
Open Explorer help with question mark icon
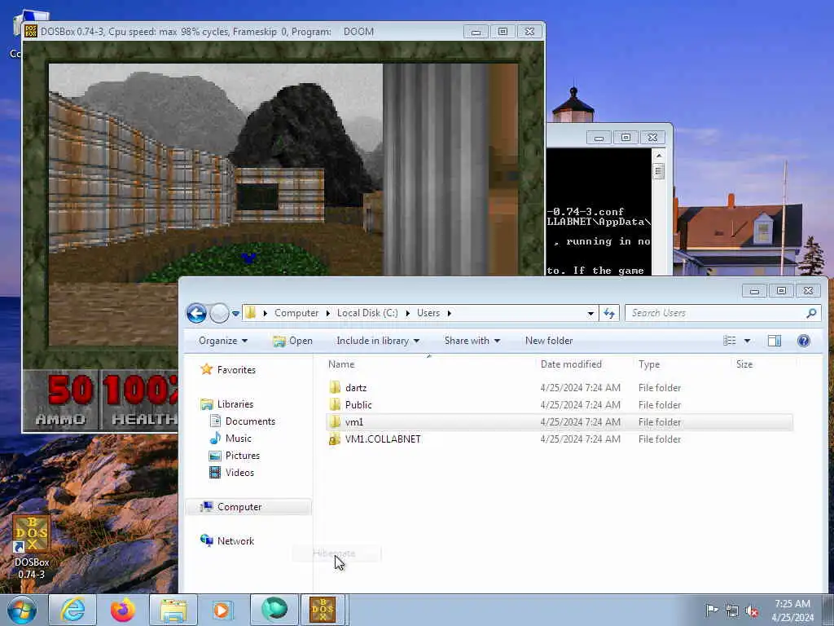coord(804,341)
